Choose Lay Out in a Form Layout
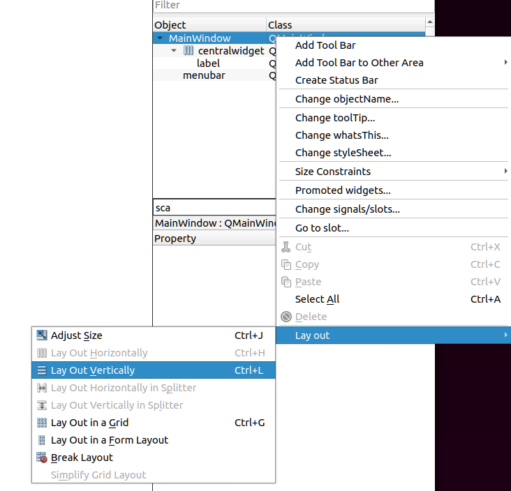Image resolution: width=511 pixels, height=491 pixels. pyautogui.click(x=154, y=440)
